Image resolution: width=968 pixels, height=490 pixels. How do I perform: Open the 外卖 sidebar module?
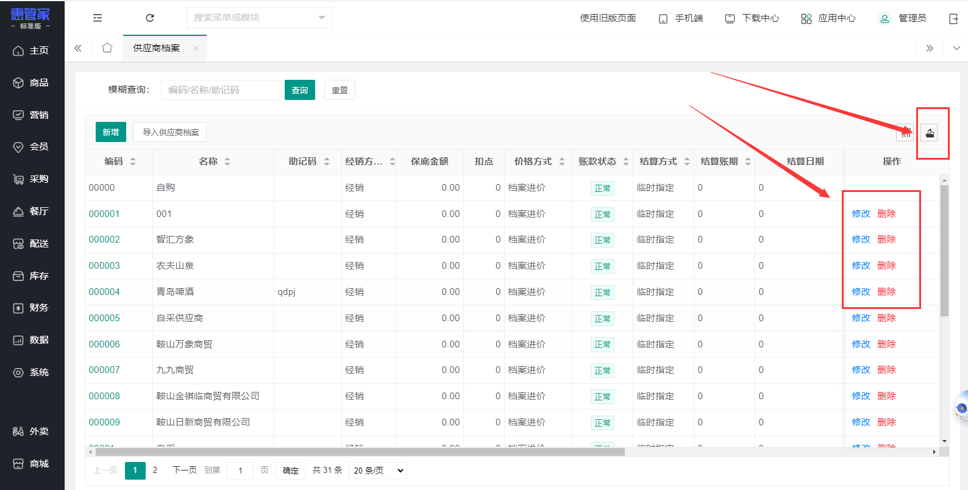tap(32, 431)
